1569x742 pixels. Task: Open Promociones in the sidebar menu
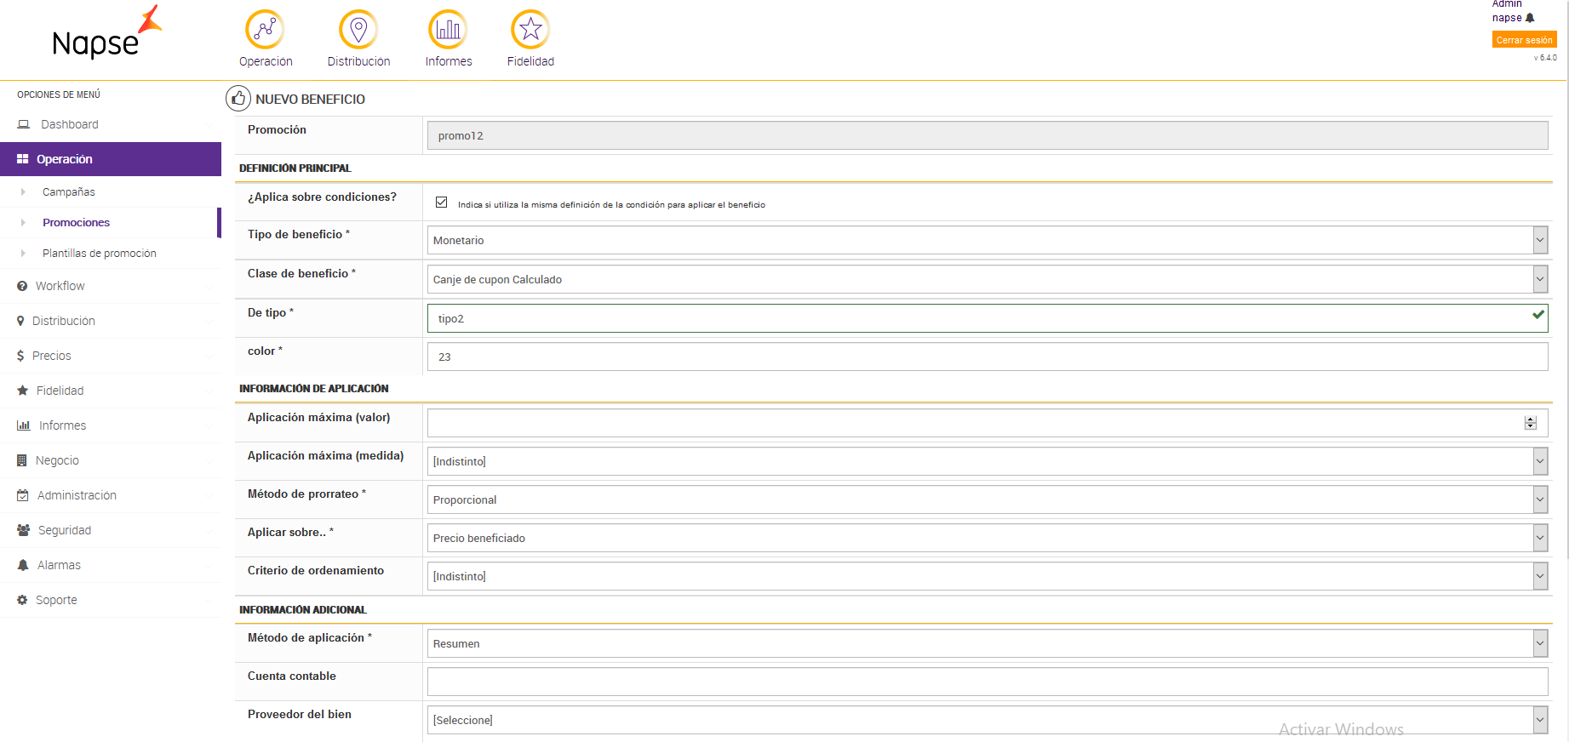(x=77, y=223)
